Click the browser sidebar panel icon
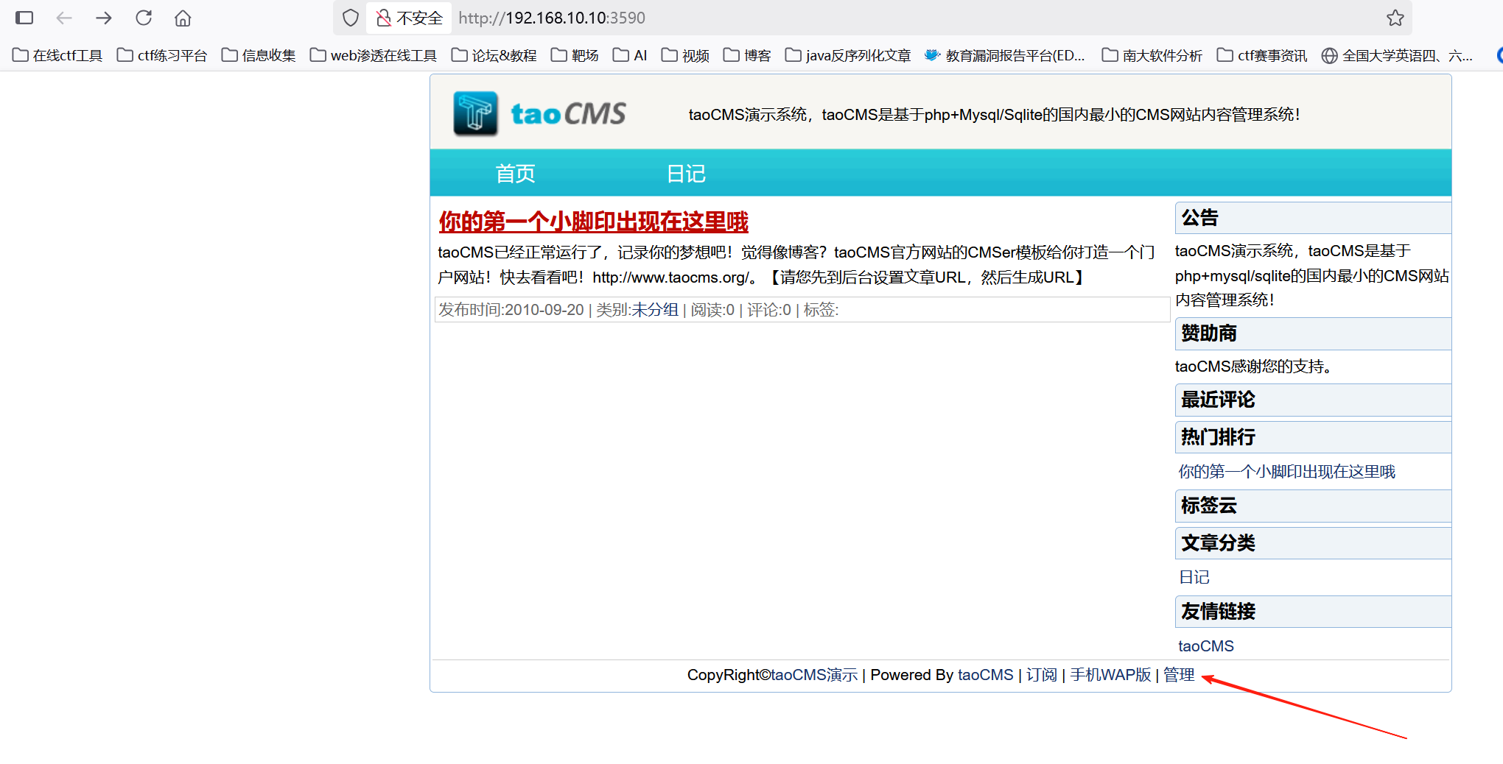The image size is (1503, 764). tap(24, 18)
